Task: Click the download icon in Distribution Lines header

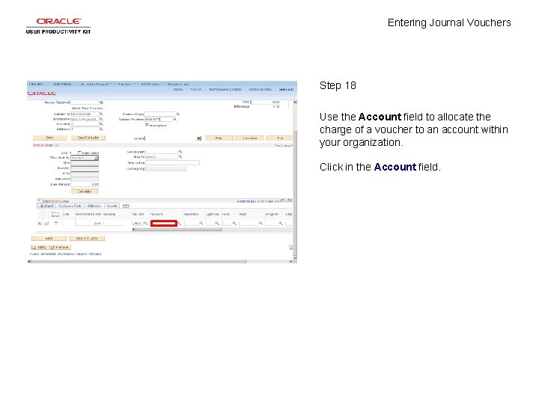Action: point(290,201)
